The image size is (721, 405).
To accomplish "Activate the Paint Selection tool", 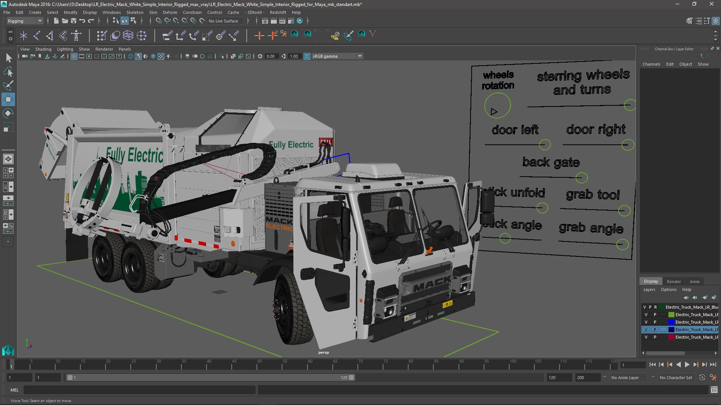I will (x=8, y=85).
